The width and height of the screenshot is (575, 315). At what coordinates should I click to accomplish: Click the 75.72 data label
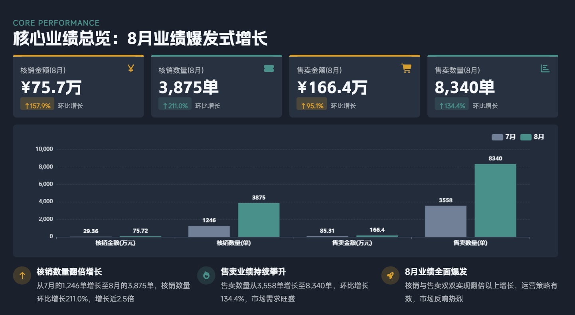coord(140,231)
